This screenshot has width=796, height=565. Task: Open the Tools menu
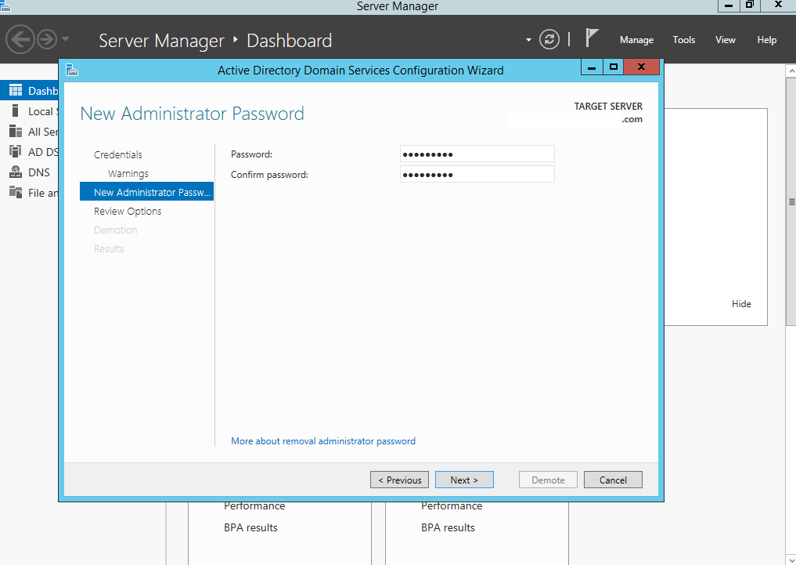(x=683, y=39)
